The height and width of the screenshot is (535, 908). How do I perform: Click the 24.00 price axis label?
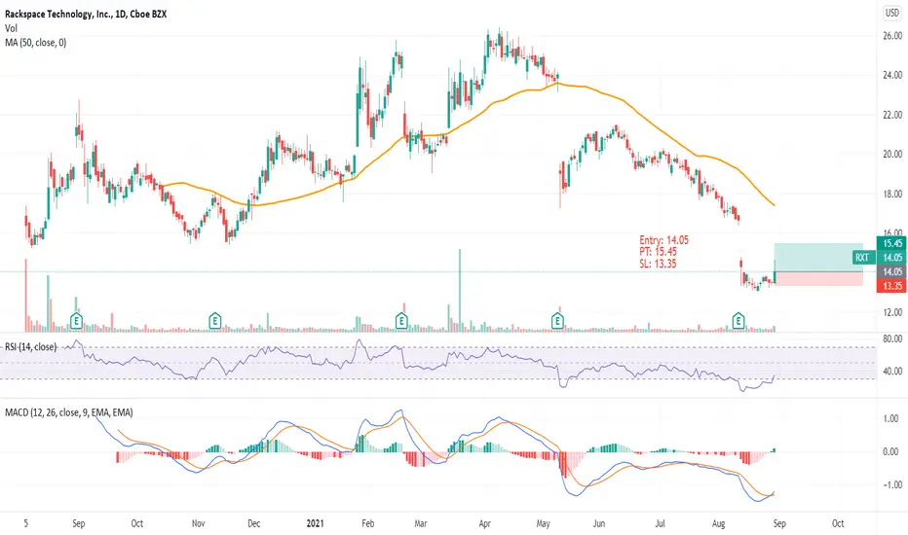[x=892, y=75]
